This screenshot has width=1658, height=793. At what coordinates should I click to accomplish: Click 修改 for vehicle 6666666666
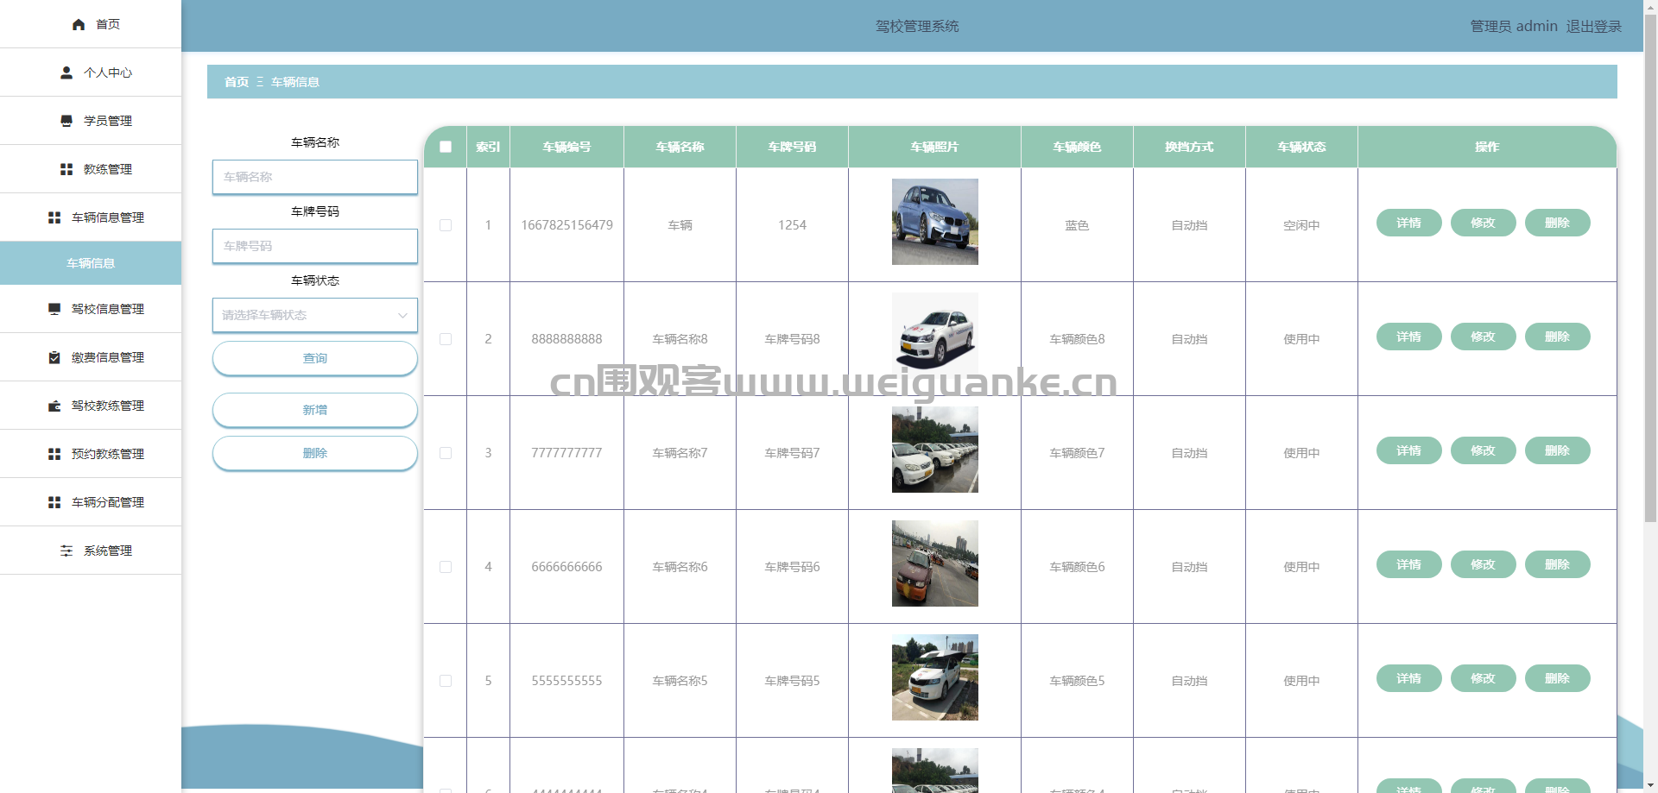tap(1483, 564)
